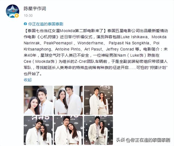Click the name Luke Ishikawa in the post
Image resolution: width=174 pixels, height=146 pixels.
pyautogui.click(x=134, y=37)
